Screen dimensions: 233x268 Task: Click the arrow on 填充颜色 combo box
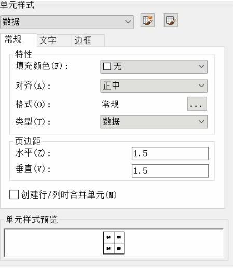[201, 66]
